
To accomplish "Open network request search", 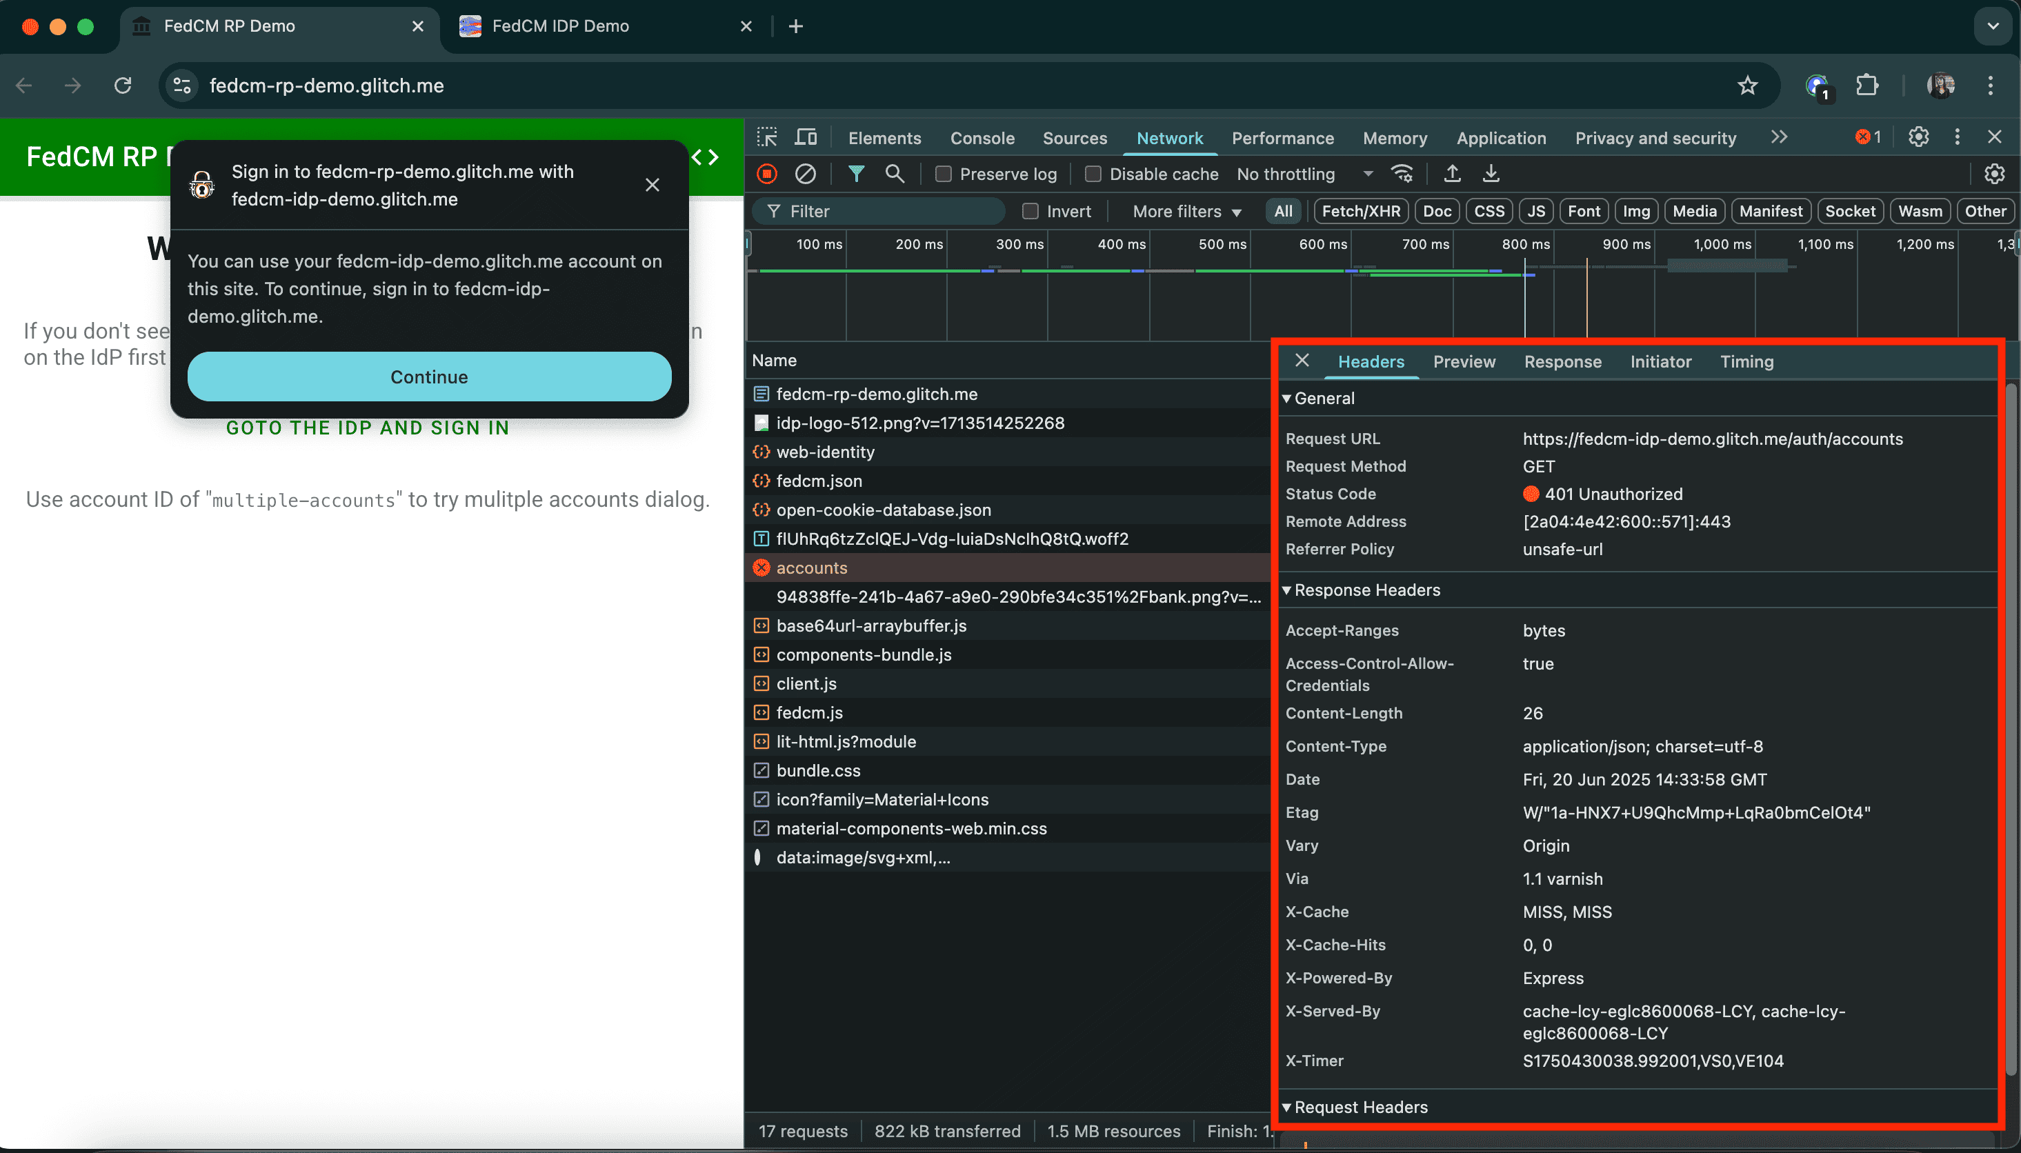I will 895,174.
